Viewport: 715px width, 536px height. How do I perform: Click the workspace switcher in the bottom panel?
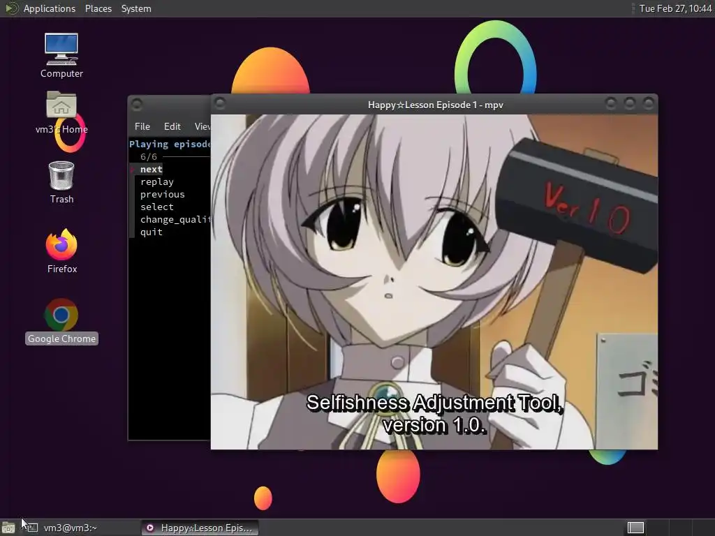tap(635, 528)
